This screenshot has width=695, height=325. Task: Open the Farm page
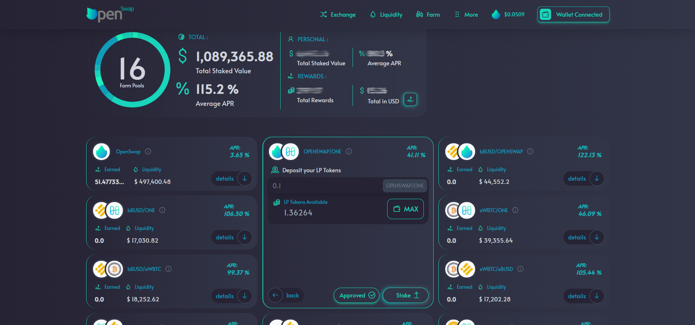428,15
